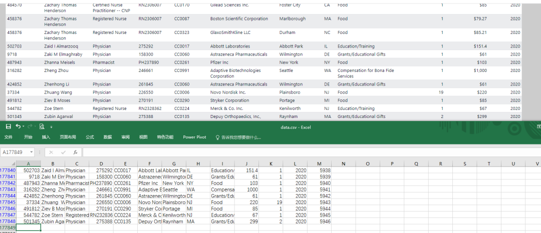Screen dimensions: 541x233
Task: Select column A header
Action: click(28, 164)
